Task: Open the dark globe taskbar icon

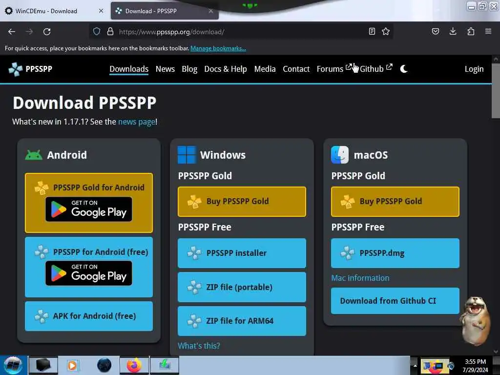Action: tap(104, 365)
